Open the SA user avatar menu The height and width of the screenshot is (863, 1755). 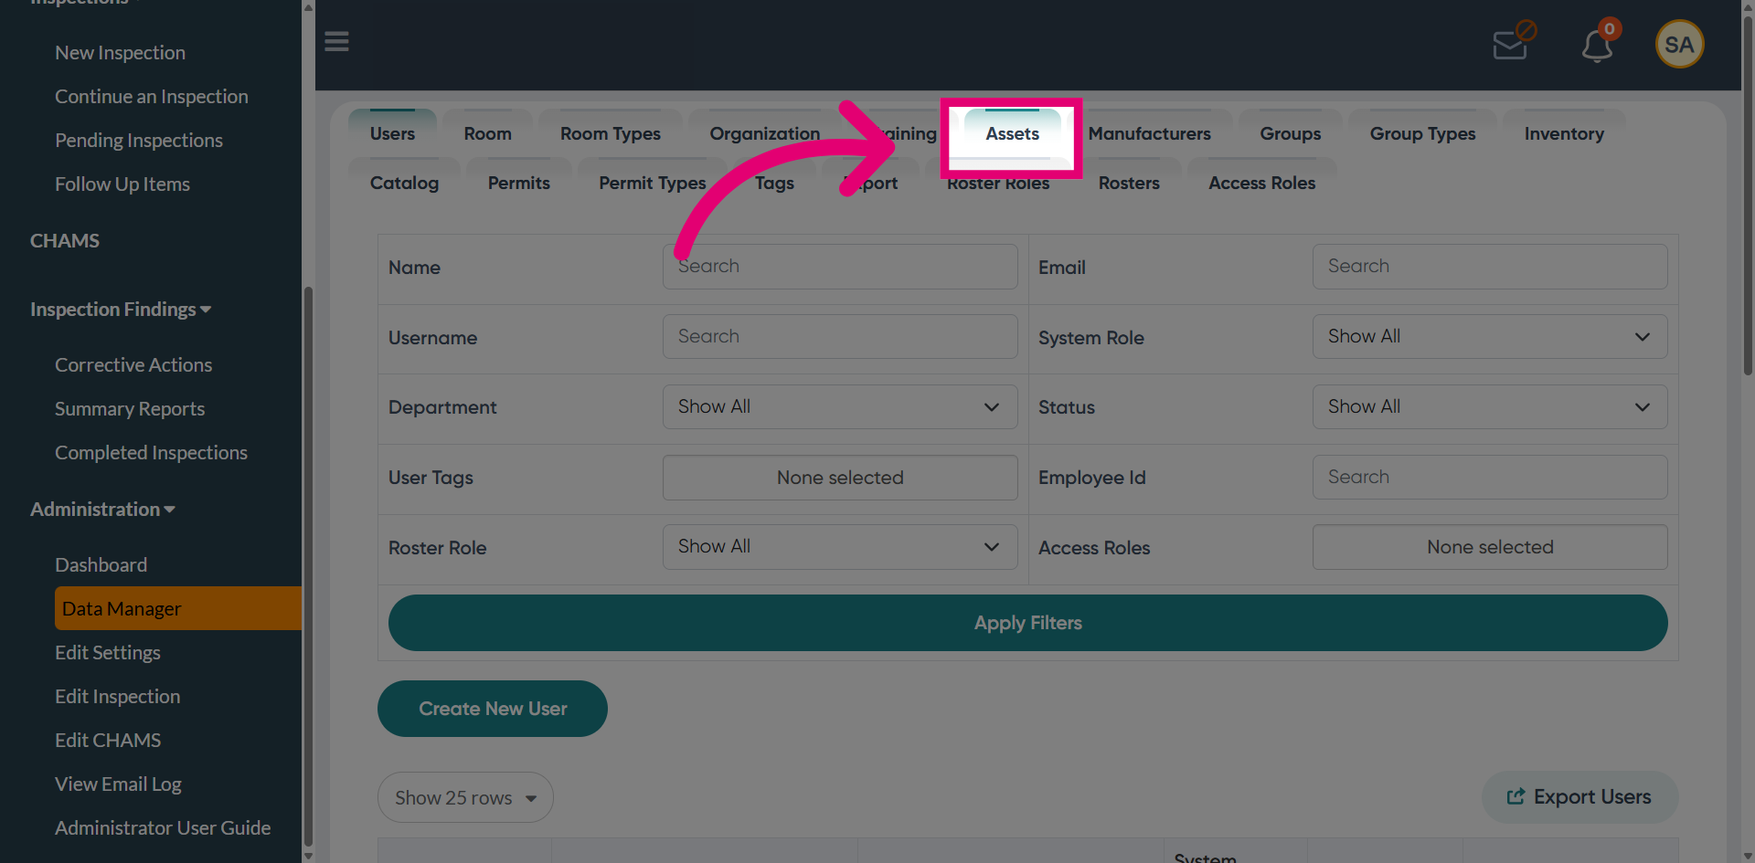pos(1679,44)
